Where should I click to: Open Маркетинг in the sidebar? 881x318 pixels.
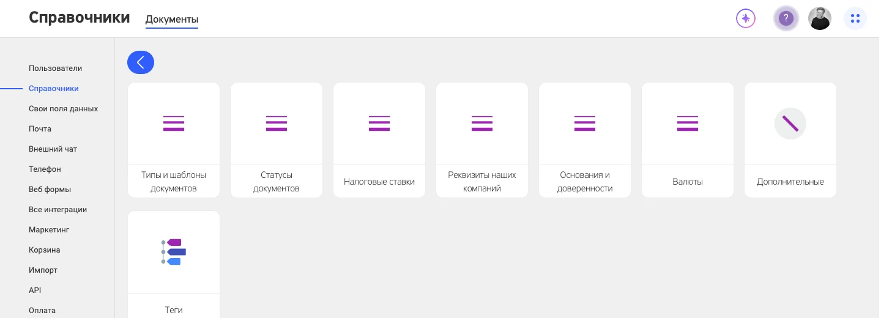tap(49, 230)
